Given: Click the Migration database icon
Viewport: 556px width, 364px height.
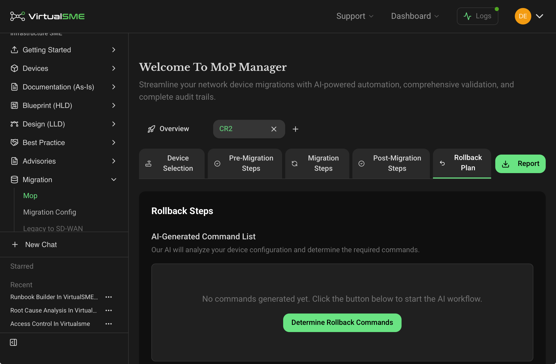Looking at the screenshot, I should (14, 180).
